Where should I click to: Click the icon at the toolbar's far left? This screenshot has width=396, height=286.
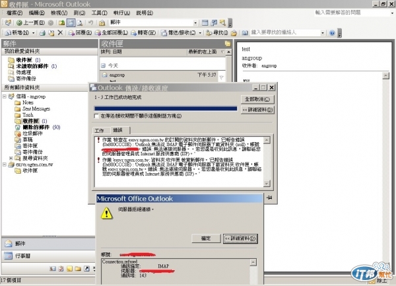8,22
